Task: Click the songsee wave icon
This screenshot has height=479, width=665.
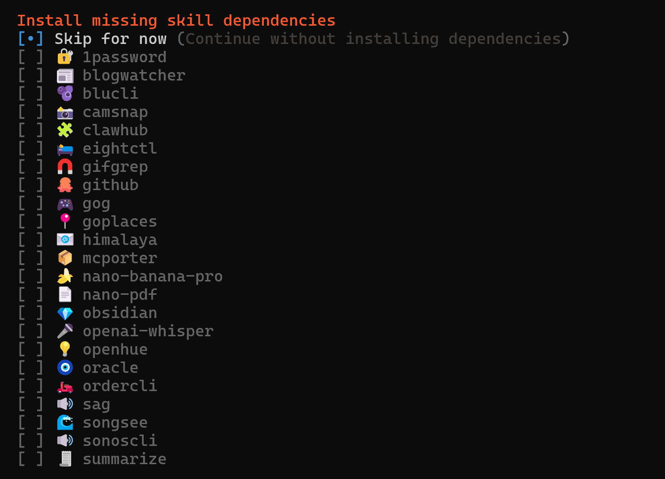Action: pyautogui.click(x=65, y=423)
